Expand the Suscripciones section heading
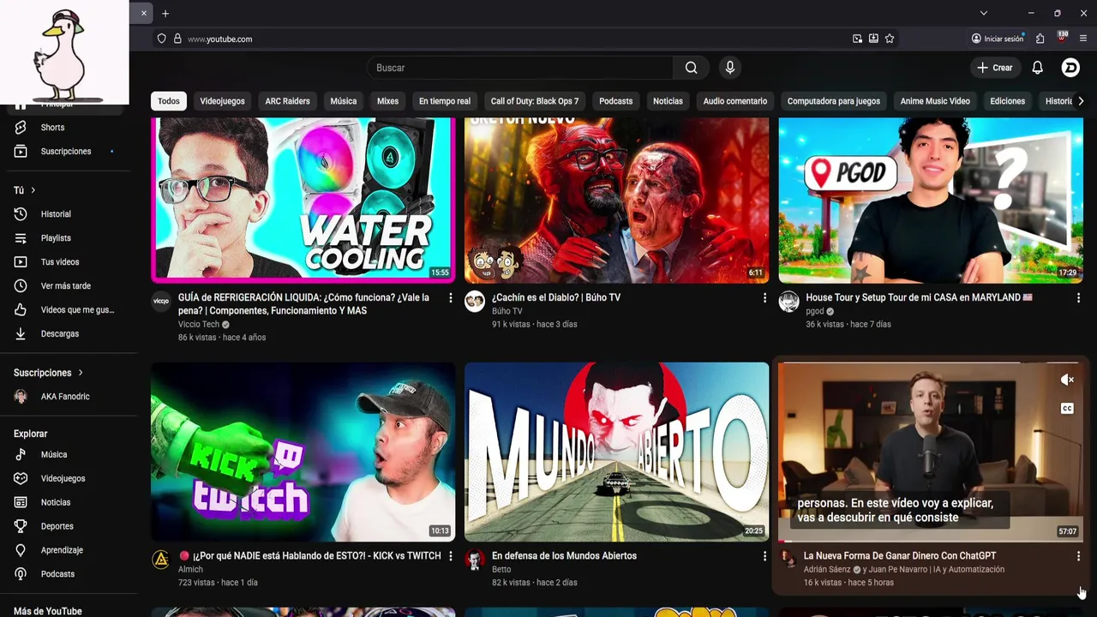Image resolution: width=1097 pixels, height=617 pixels. point(49,373)
